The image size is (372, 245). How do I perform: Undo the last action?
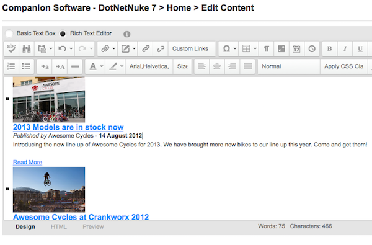tap(62, 48)
